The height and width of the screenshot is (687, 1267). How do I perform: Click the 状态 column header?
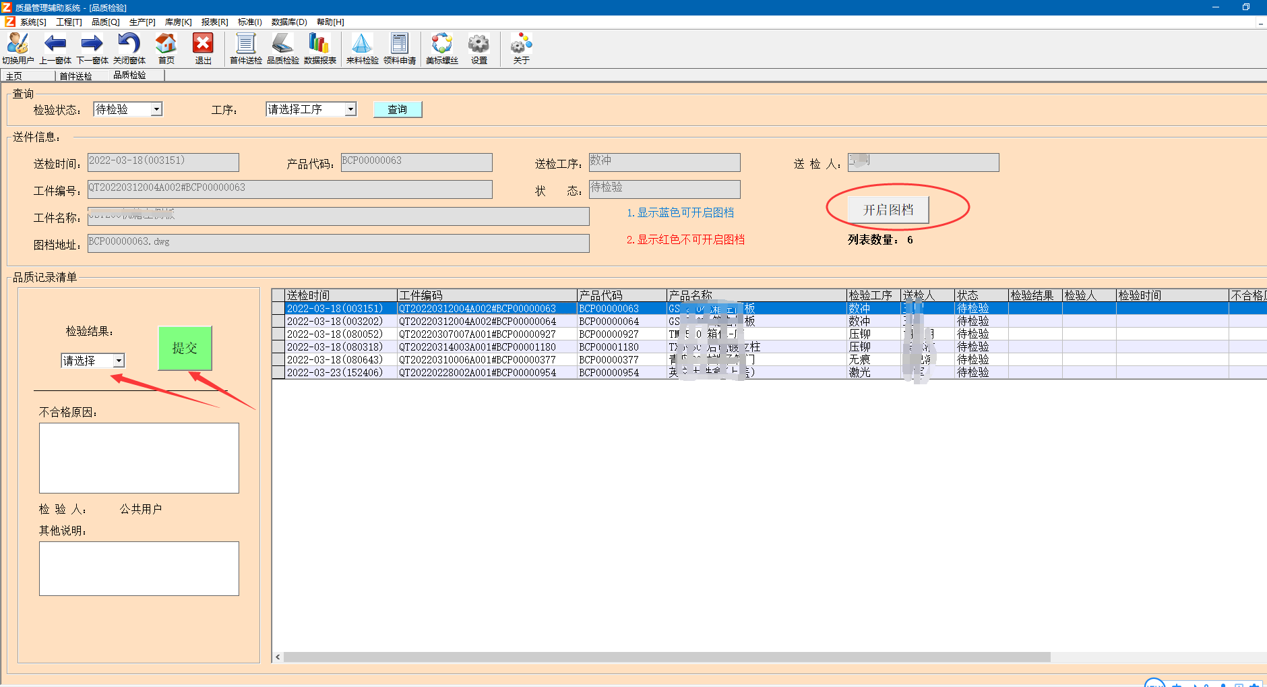tap(981, 295)
